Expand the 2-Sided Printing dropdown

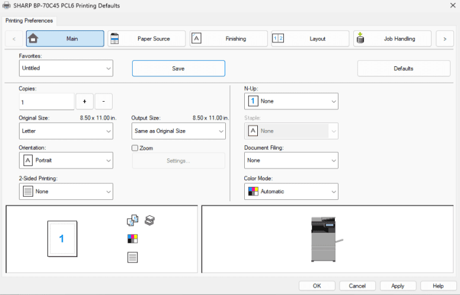66,192
